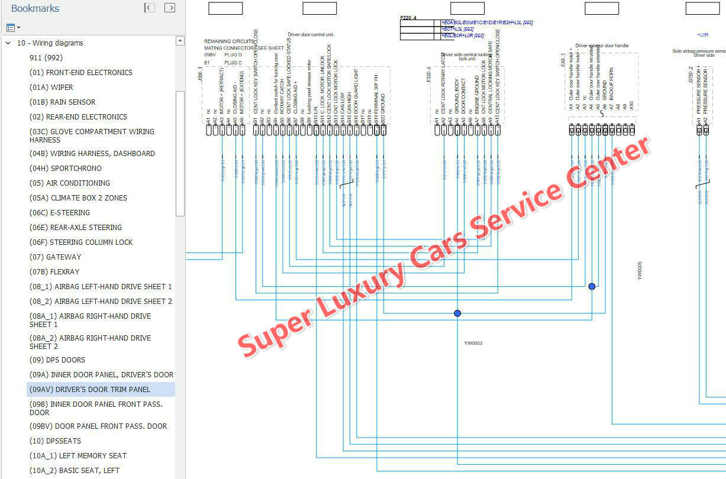Expand bookmarks panel with right arrow button
Viewport: 726px width, 479px height.
tap(170, 8)
